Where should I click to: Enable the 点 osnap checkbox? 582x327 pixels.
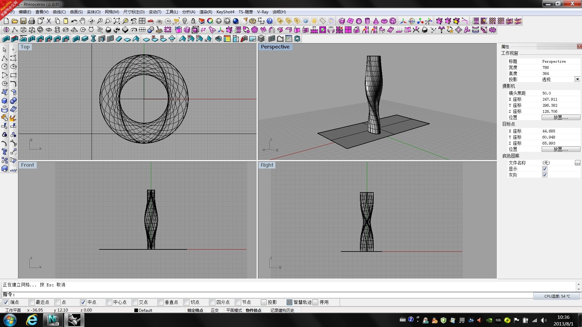(x=57, y=302)
